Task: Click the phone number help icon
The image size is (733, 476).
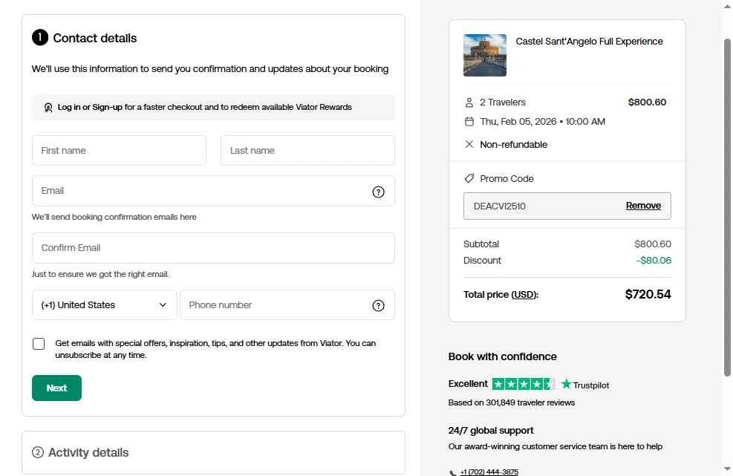Action: pos(378,305)
